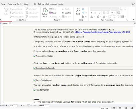Save the current record
The height and width of the screenshot is (109, 136).
pyautogui.click(x=53, y=13)
